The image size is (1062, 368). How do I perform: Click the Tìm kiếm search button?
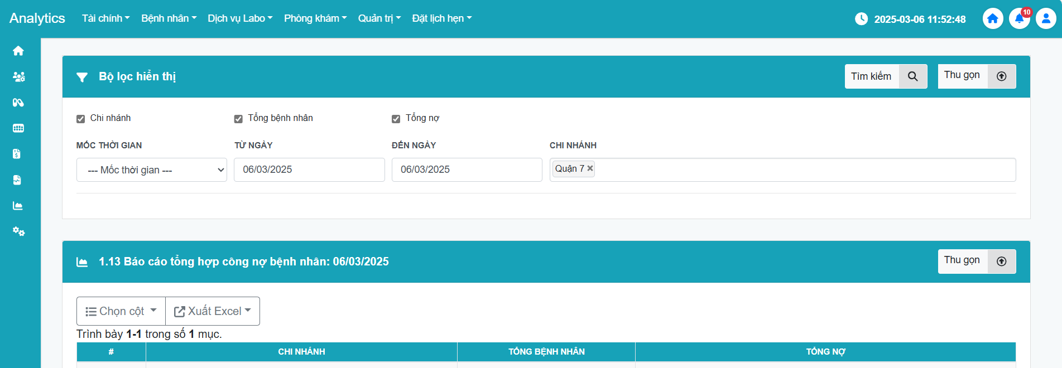click(x=886, y=76)
